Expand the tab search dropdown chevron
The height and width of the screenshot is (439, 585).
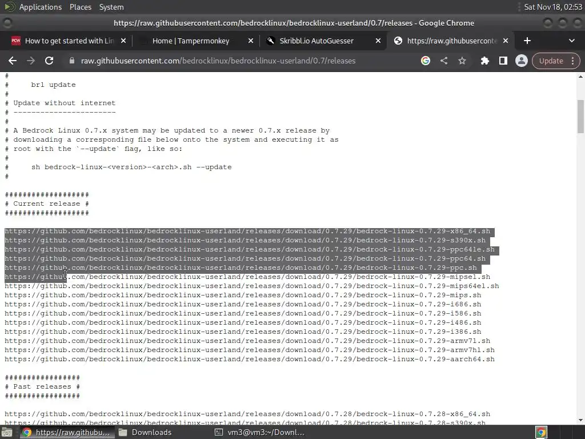click(571, 41)
